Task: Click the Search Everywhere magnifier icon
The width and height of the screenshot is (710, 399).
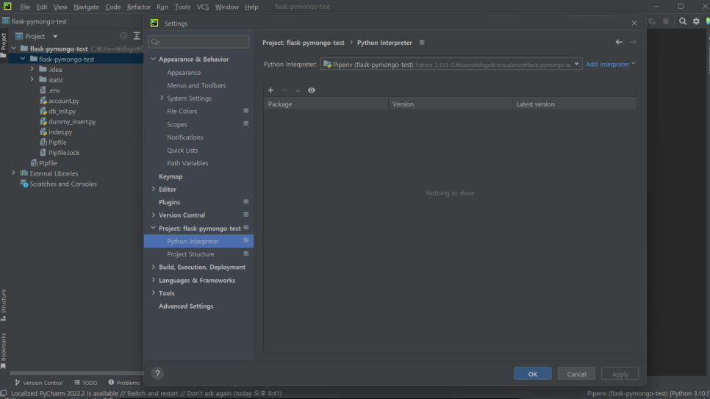Action: 682,21
